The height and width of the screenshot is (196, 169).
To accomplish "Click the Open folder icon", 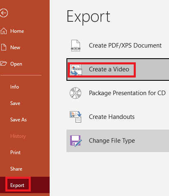I will point(3,64).
